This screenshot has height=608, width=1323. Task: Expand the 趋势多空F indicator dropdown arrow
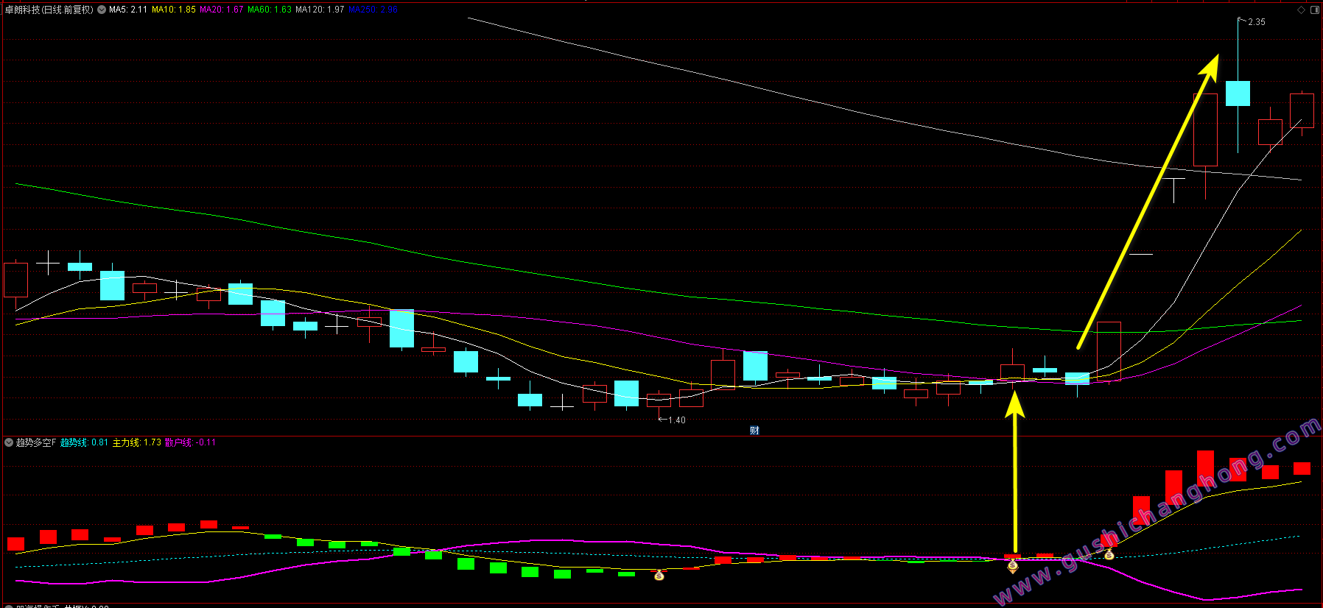click(9, 442)
